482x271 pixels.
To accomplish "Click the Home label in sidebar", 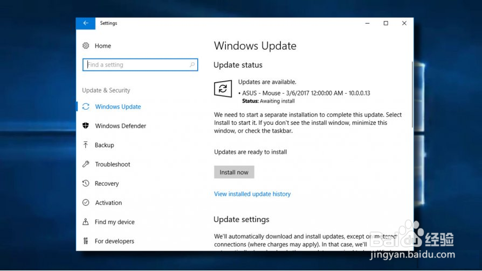I will [102, 46].
